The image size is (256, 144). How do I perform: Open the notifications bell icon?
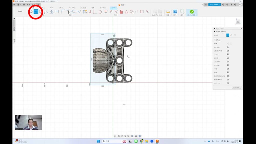point(231,5)
